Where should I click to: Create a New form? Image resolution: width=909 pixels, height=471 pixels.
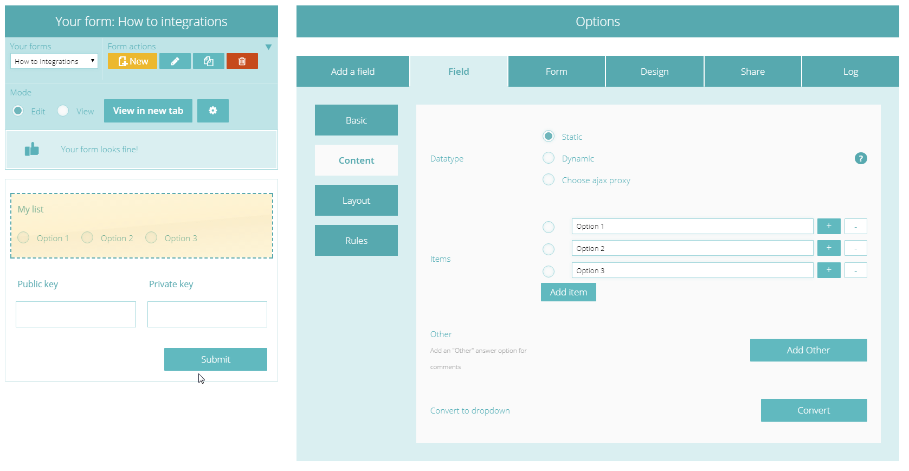(x=132, y=61)
